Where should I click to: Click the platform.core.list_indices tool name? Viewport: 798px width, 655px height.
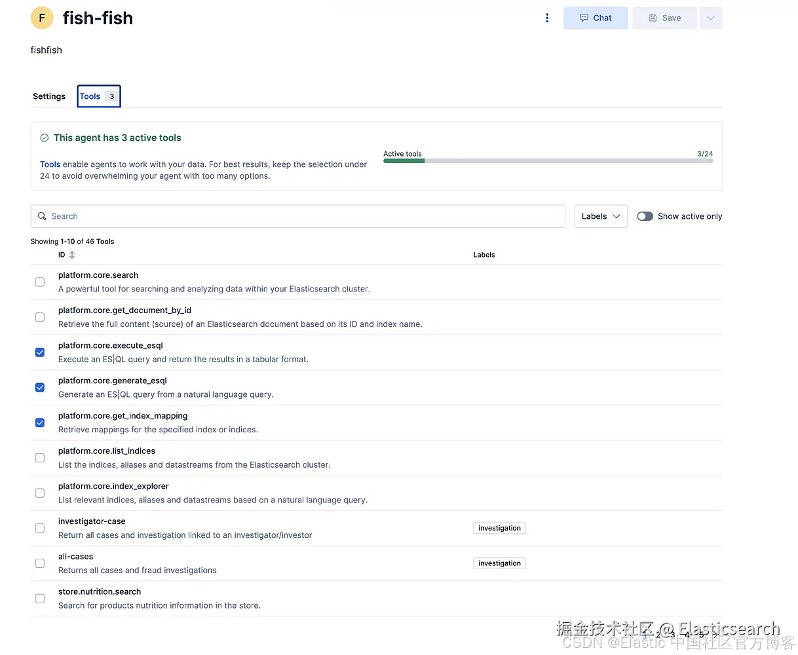pos(107,451)
